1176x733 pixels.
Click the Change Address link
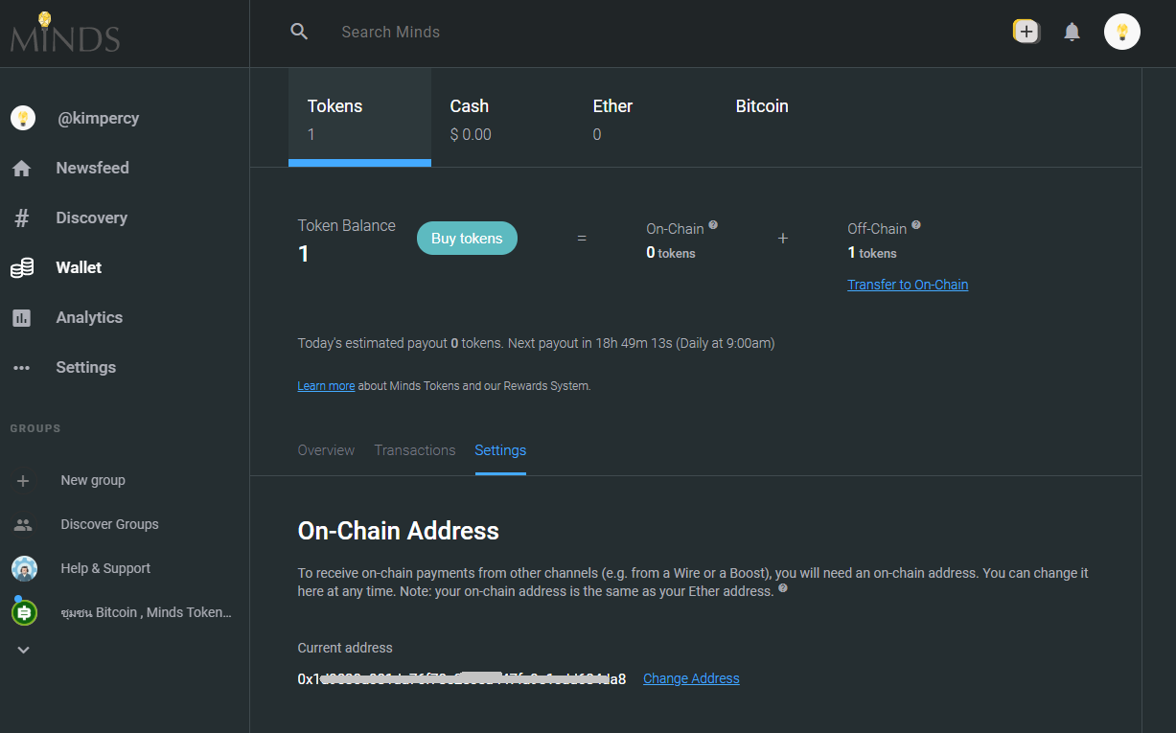point(691,678)
